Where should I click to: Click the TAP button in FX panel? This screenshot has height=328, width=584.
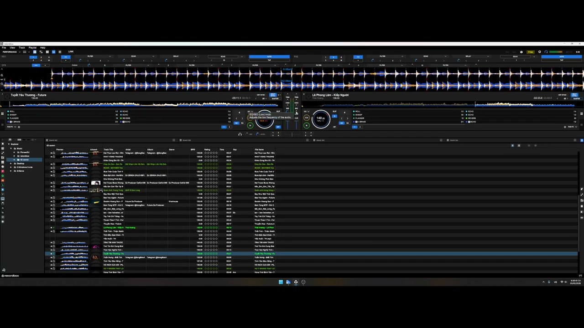(269, 60)
